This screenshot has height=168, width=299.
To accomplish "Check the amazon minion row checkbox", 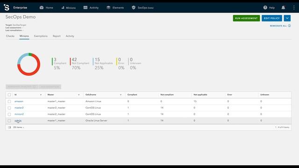I will pos(9,102).
